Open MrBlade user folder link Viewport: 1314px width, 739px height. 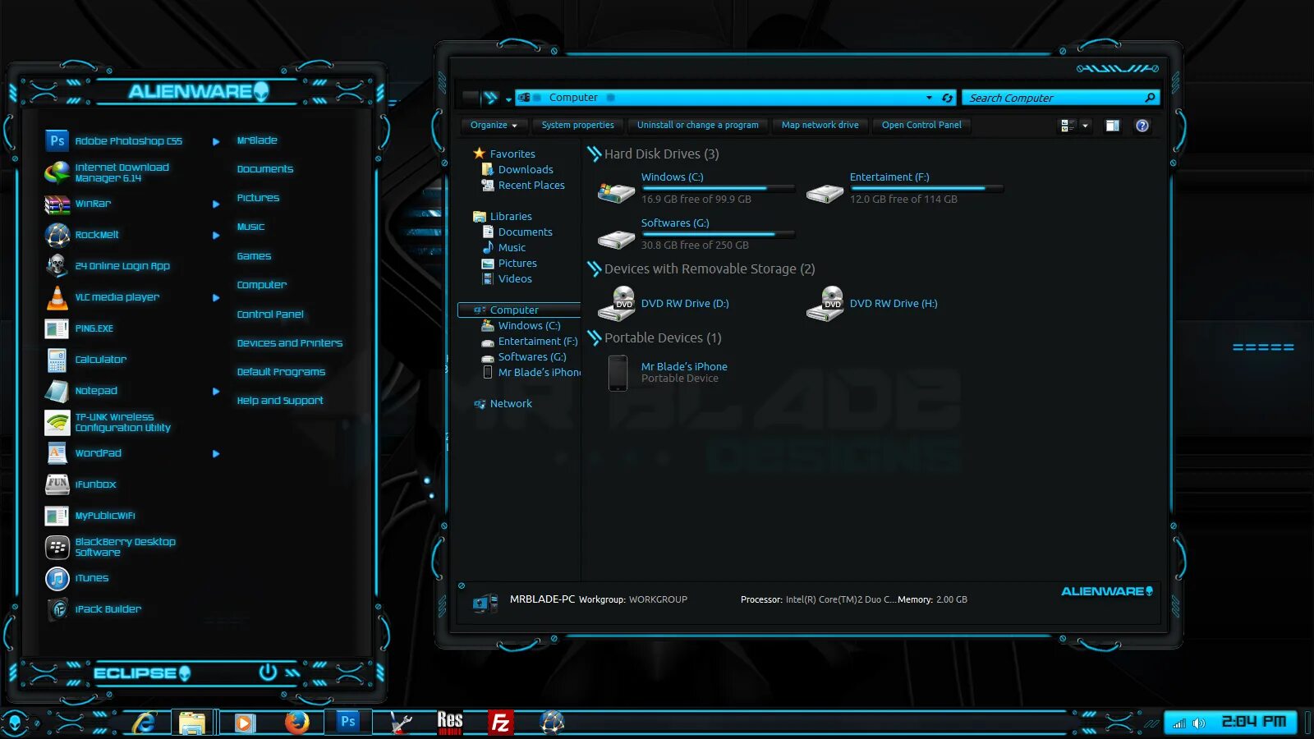pos(257,140)
